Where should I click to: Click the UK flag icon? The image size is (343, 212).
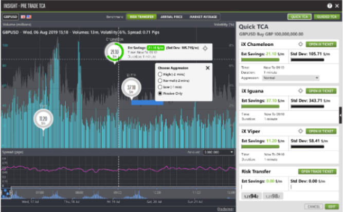coord(23,17)
